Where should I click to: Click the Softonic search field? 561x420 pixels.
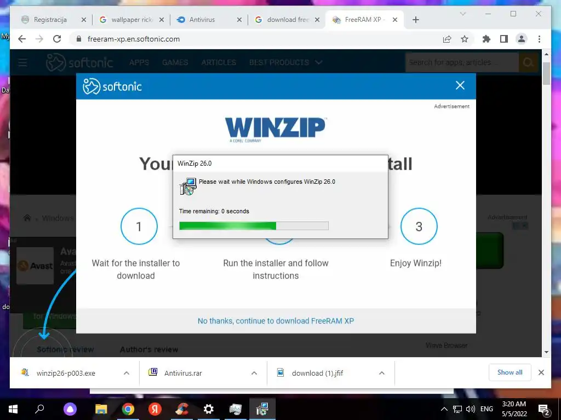tap(462, 62)
